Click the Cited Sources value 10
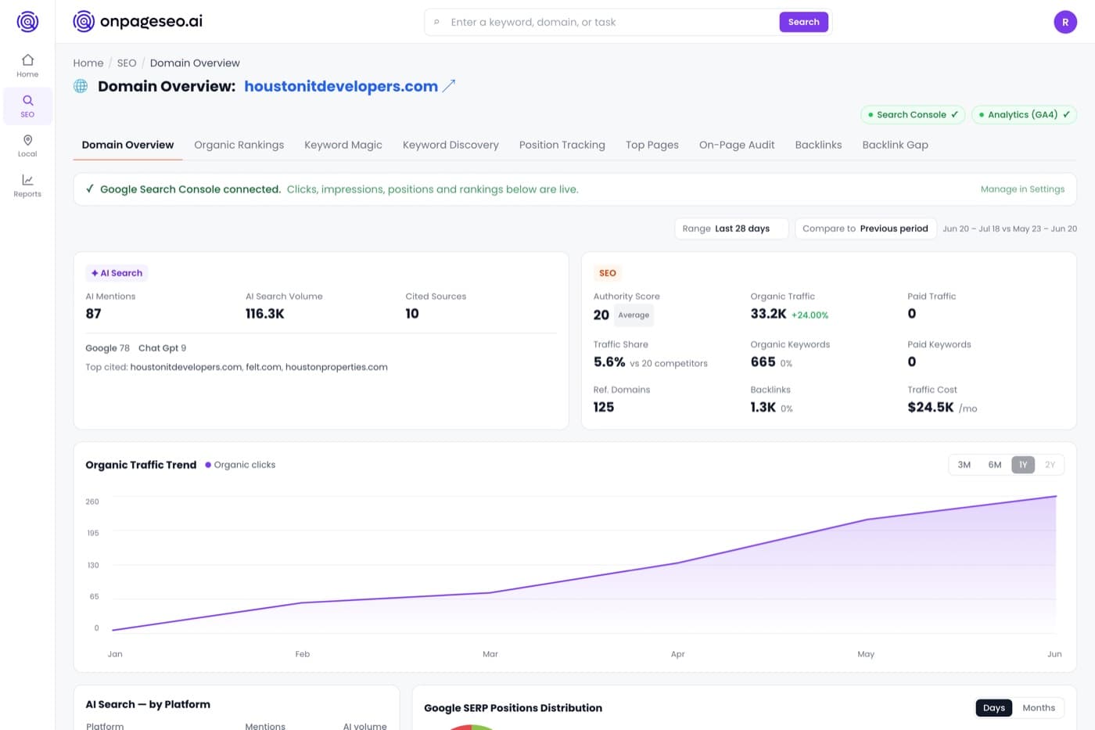Screen dimensions: 1095x730 pos(412,314)
